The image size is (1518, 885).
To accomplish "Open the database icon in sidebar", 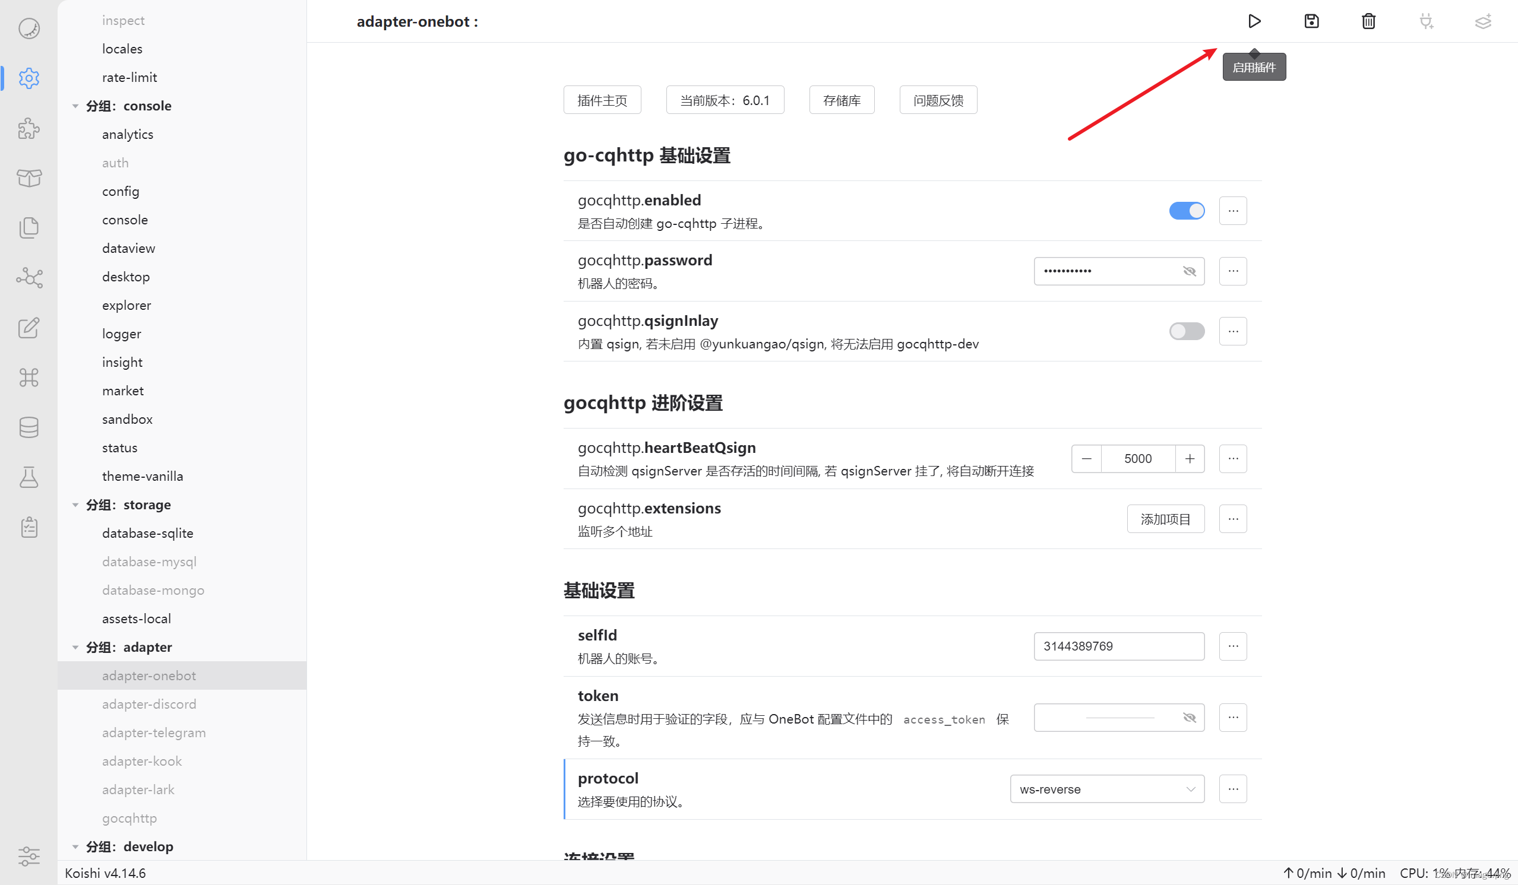I will pyautogui.click(x=29, y=427).
